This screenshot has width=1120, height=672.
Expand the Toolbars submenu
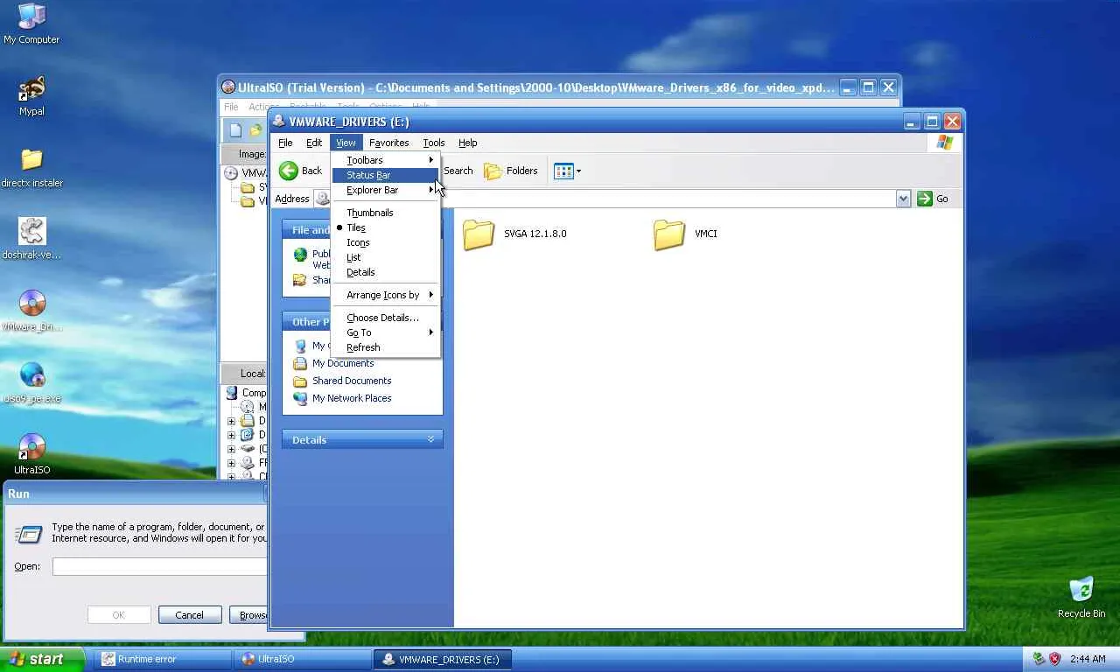(385, 160)
